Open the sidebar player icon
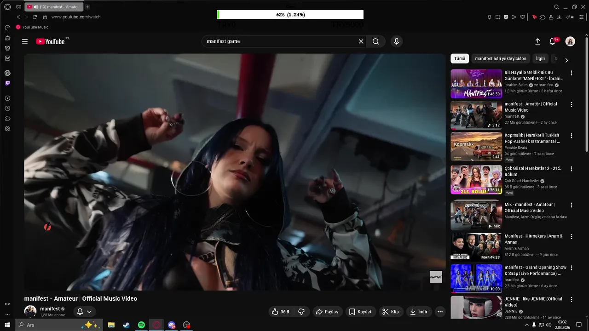 coord(7,98)
